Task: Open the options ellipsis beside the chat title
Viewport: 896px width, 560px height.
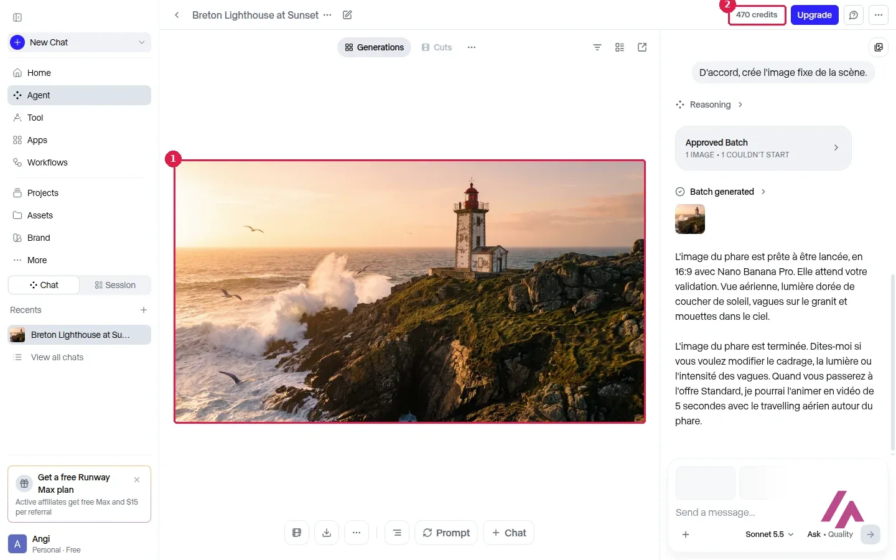Action: click(327, 15)
